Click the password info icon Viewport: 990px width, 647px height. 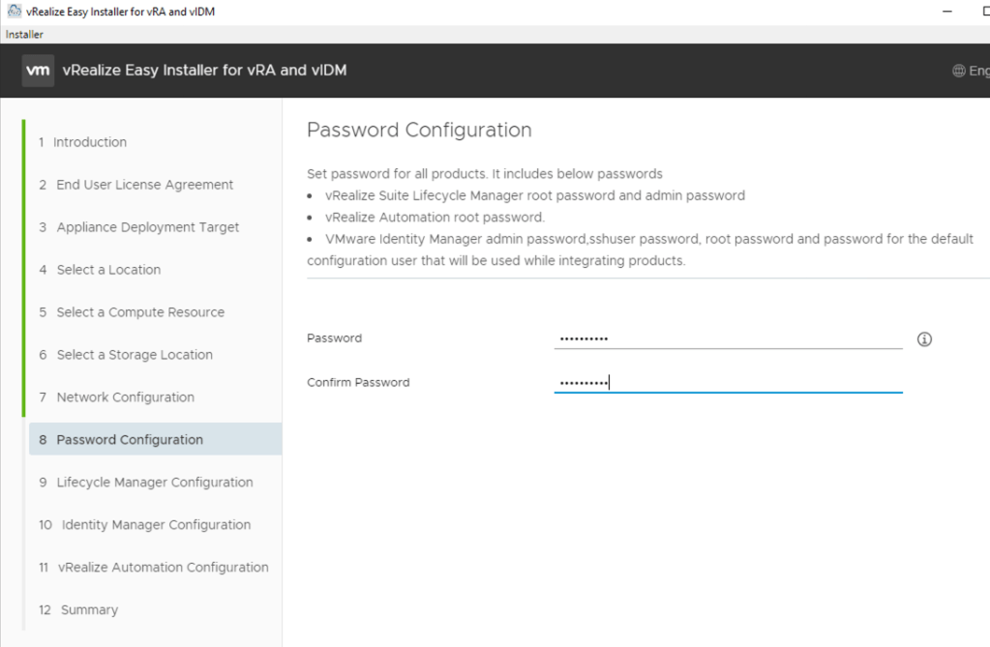(x=924, y=339)
